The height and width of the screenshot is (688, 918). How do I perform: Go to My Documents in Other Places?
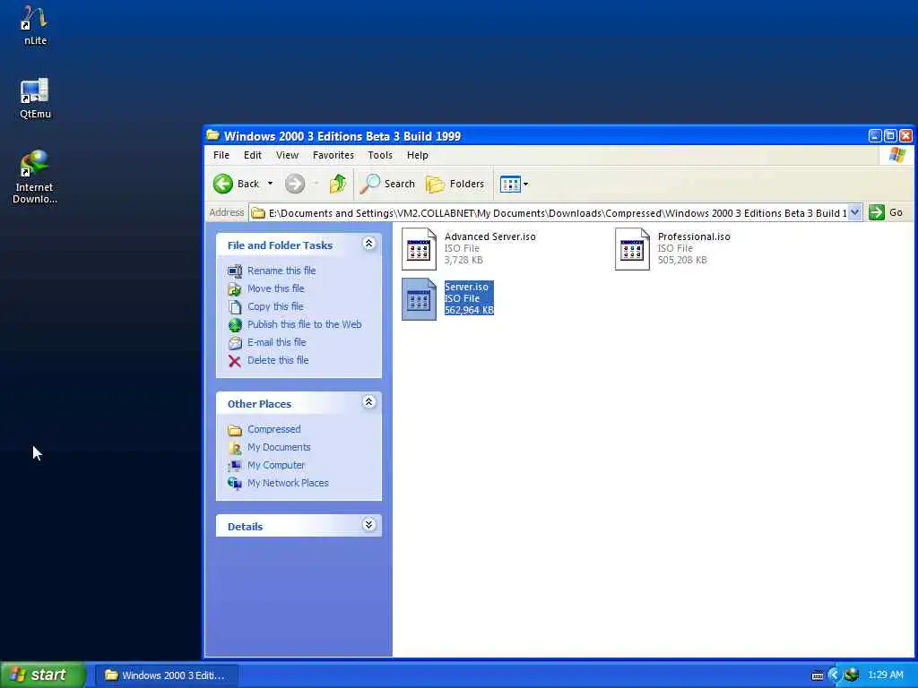pyautogui.click(x=279, y=447)
